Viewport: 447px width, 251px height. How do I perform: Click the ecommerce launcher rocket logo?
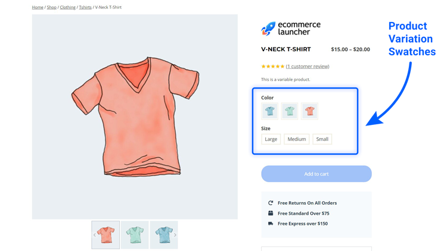pos(268,29)
